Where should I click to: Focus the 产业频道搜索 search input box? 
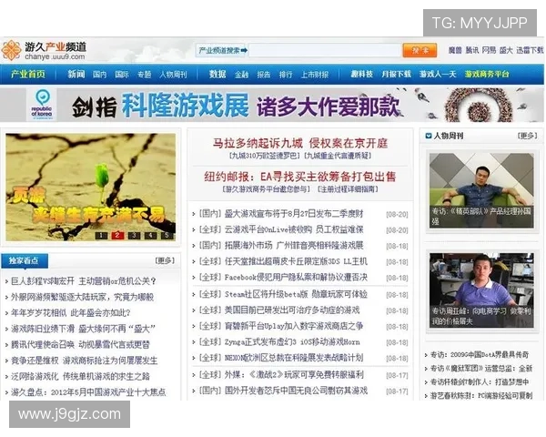[325, 51]
